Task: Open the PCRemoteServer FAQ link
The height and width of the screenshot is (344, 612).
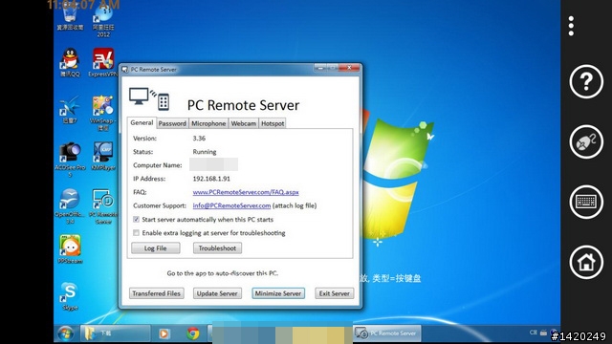Action: pos(246,192)
